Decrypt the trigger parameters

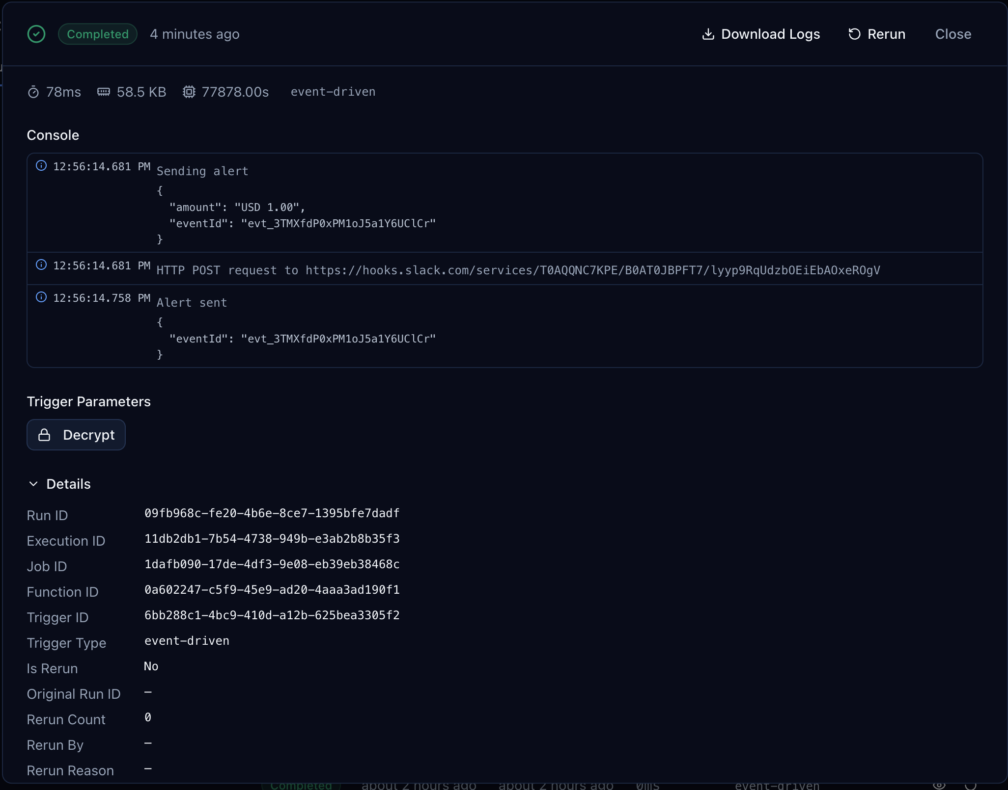pyautogui.click(x=76, y=435)
